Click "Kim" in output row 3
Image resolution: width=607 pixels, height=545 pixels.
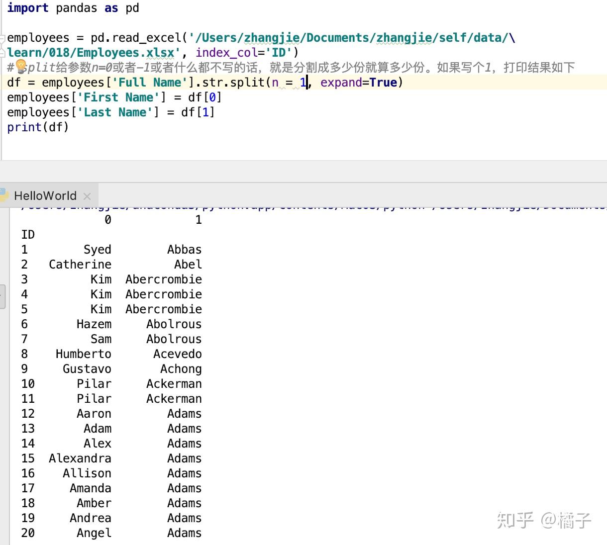coord(101,279)
